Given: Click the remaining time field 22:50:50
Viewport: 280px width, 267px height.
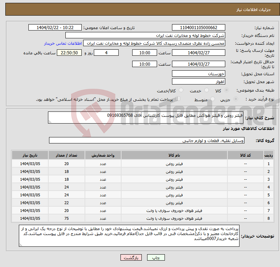Looking at the screenshot, I should (x=69, y=53).
